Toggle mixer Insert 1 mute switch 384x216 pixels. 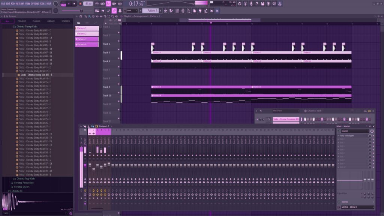coord(90,155)
